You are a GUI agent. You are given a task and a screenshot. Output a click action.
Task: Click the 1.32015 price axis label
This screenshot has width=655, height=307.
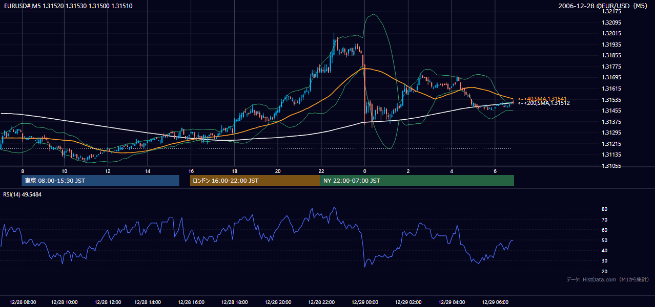pyautogui.click(x=611, y=33)
